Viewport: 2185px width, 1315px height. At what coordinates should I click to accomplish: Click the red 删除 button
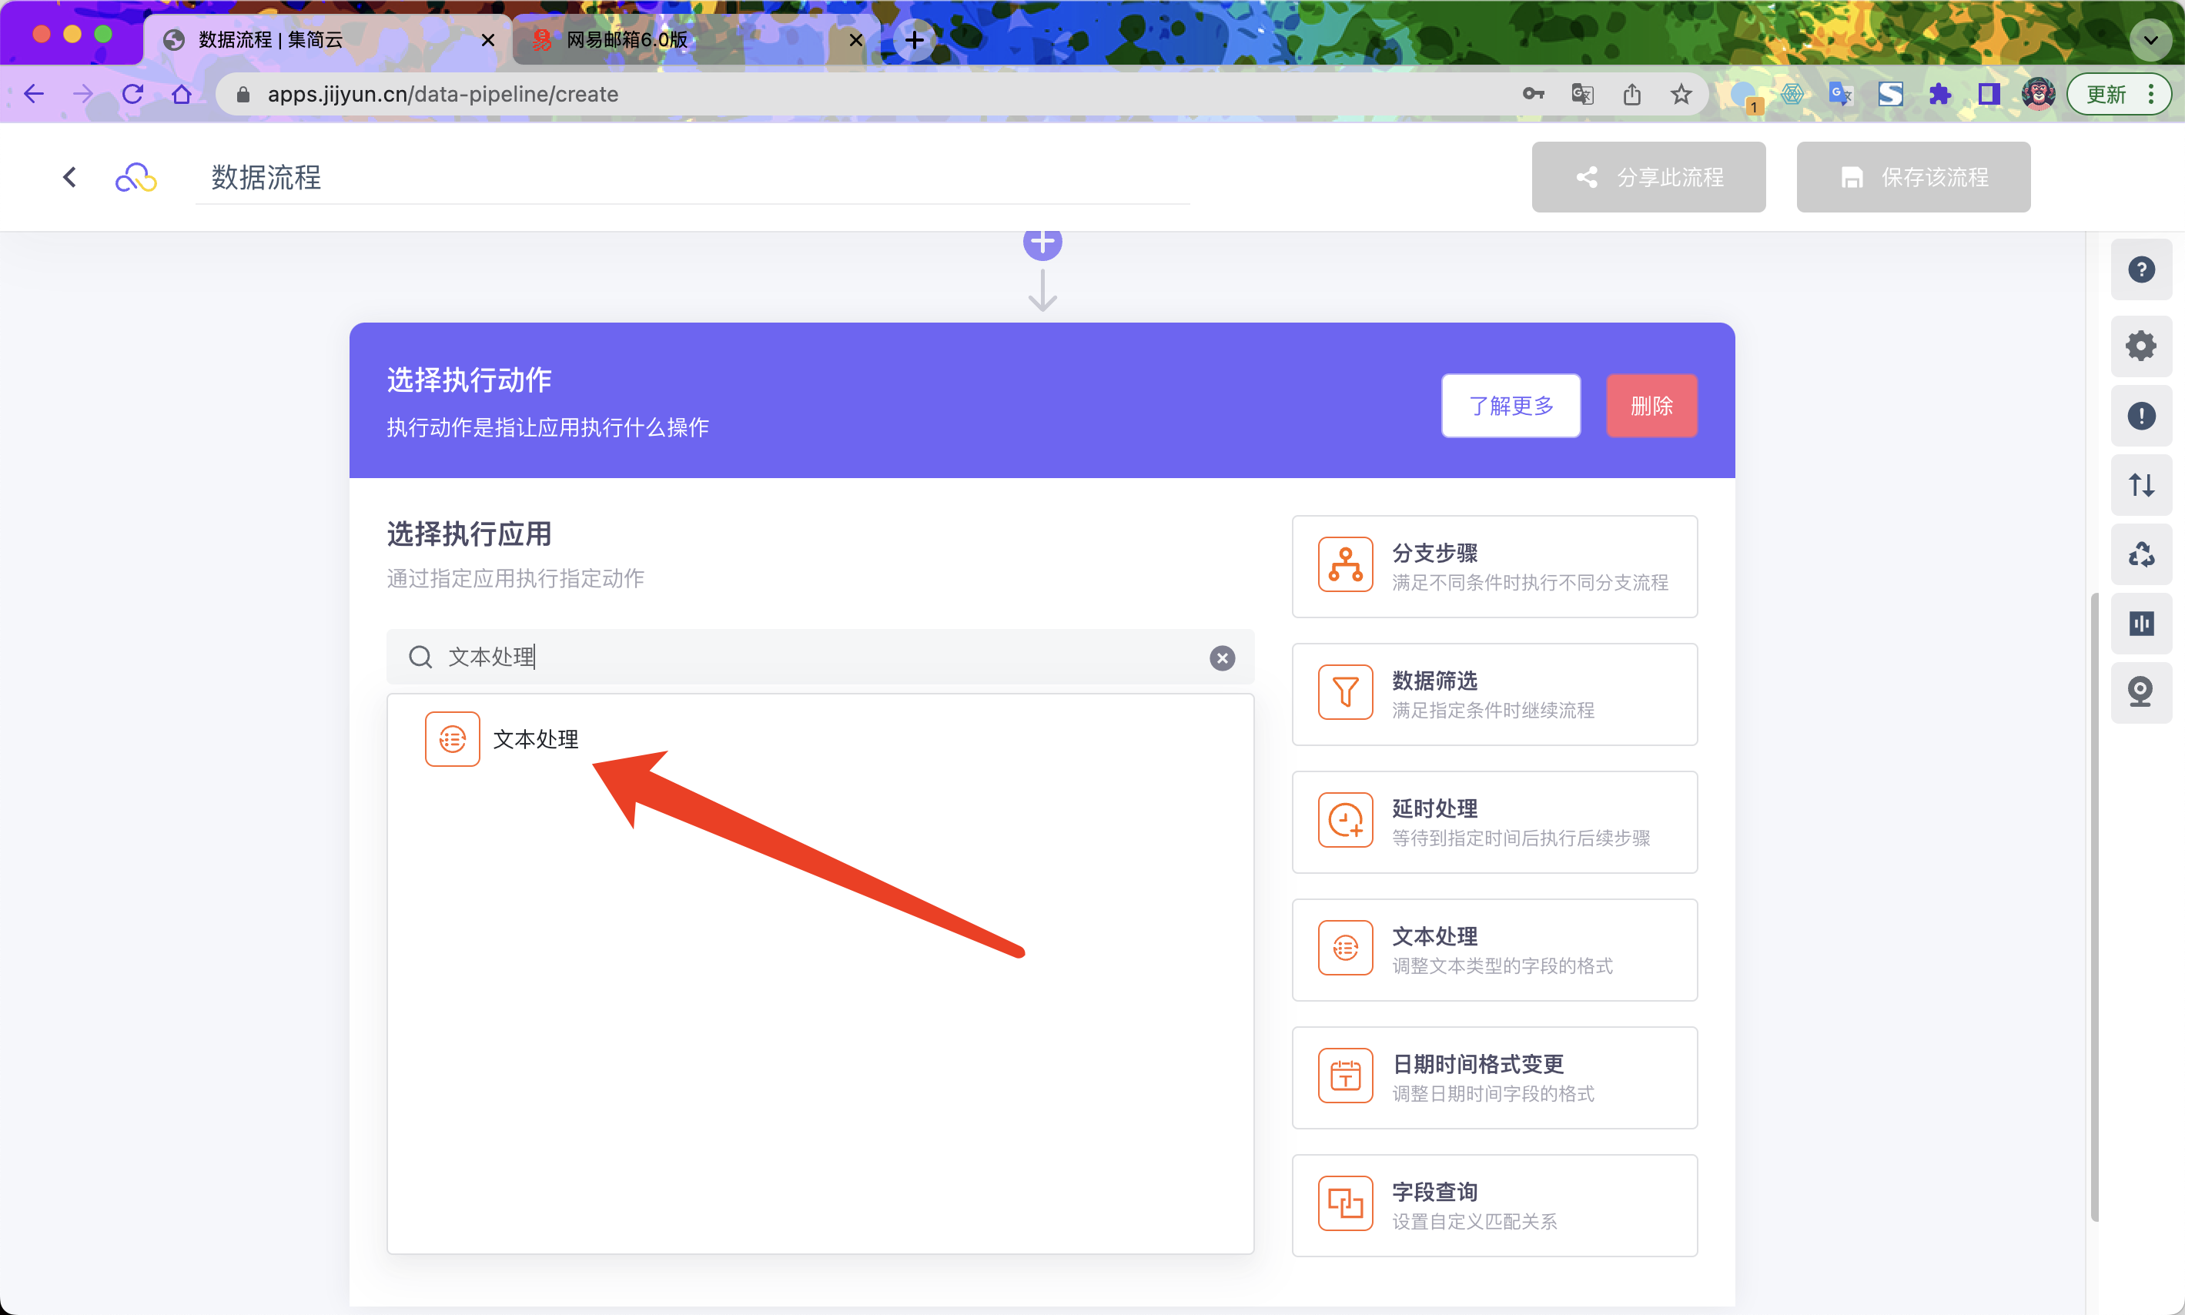click(1651, 406)
